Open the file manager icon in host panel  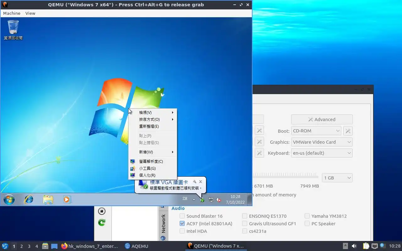(45, 246)
